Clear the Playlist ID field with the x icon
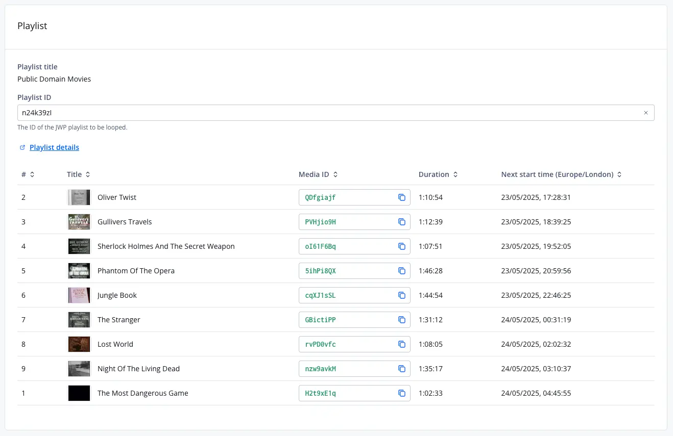673x436 pixels. (x=645, y=112)
